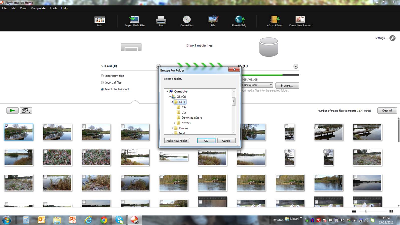Click the Import Media Files toolbar icon

coord(135,21)
